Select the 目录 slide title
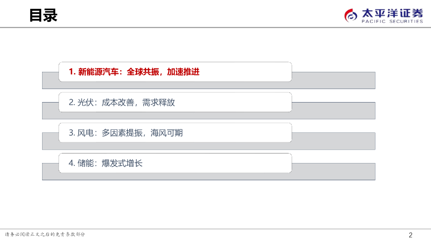The width and height of the screenshot is (431, 242). pyautogui.click(x=43, y=15)
